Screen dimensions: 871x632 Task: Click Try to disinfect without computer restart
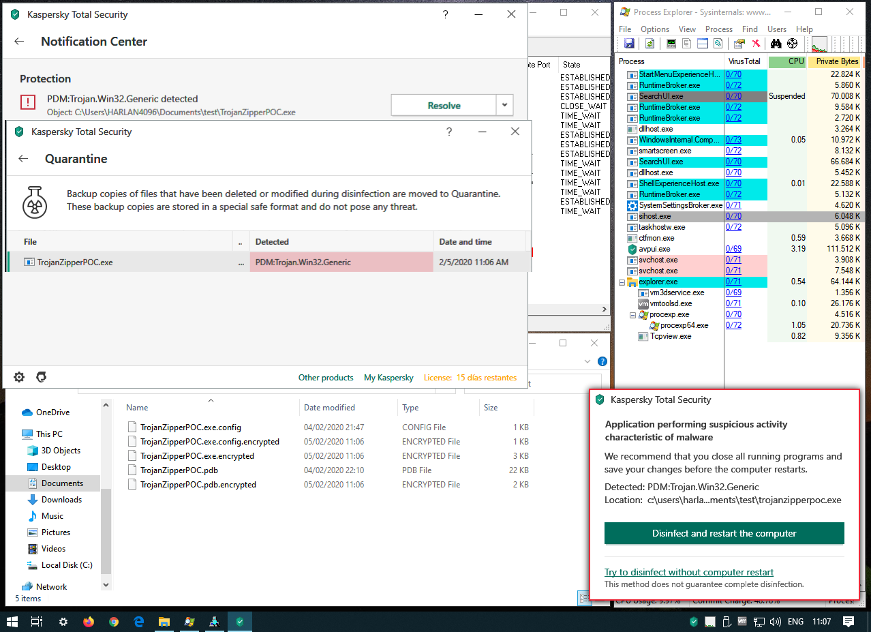(688, 572)
